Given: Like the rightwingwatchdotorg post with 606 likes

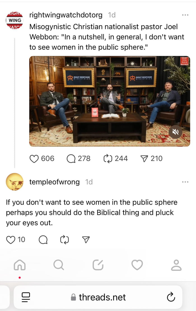Looking at the screenshot, I should click(34, 159).
